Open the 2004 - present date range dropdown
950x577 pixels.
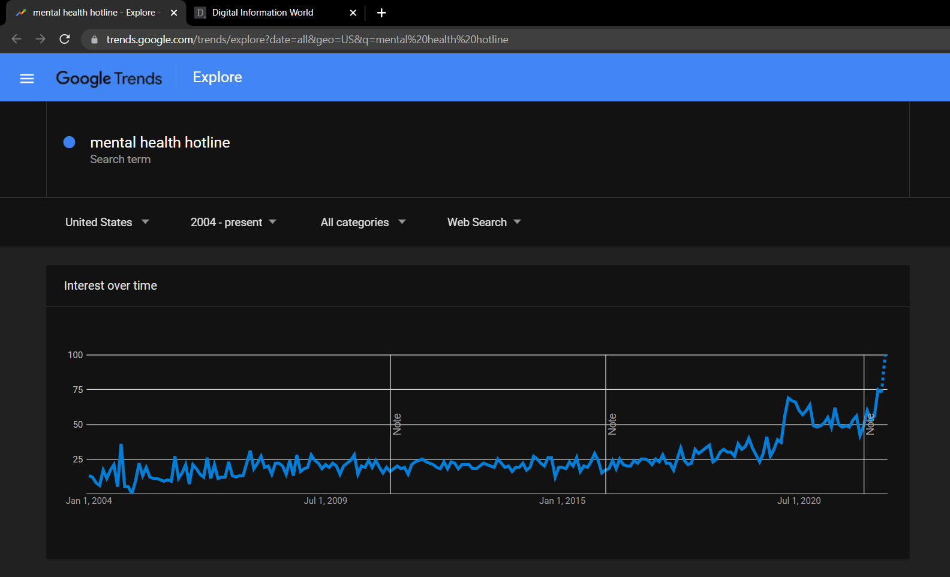click(234, 222)
